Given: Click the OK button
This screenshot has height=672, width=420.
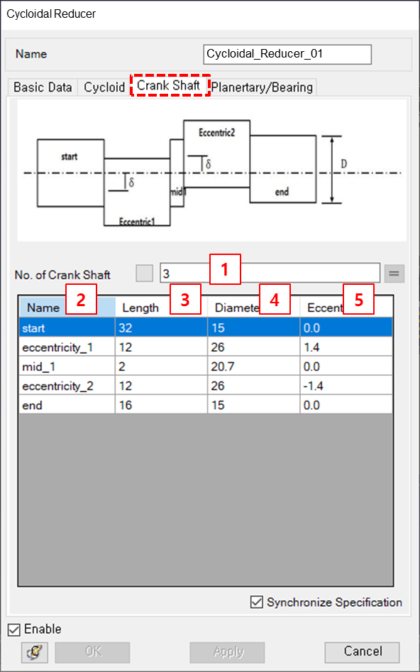Looking at the screenshot, I should (92, 652).
